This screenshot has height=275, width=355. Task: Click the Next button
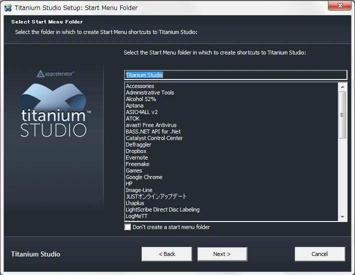222,254
